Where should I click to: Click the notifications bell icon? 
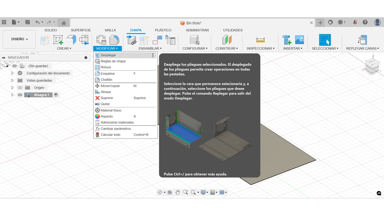coord(355,22)
